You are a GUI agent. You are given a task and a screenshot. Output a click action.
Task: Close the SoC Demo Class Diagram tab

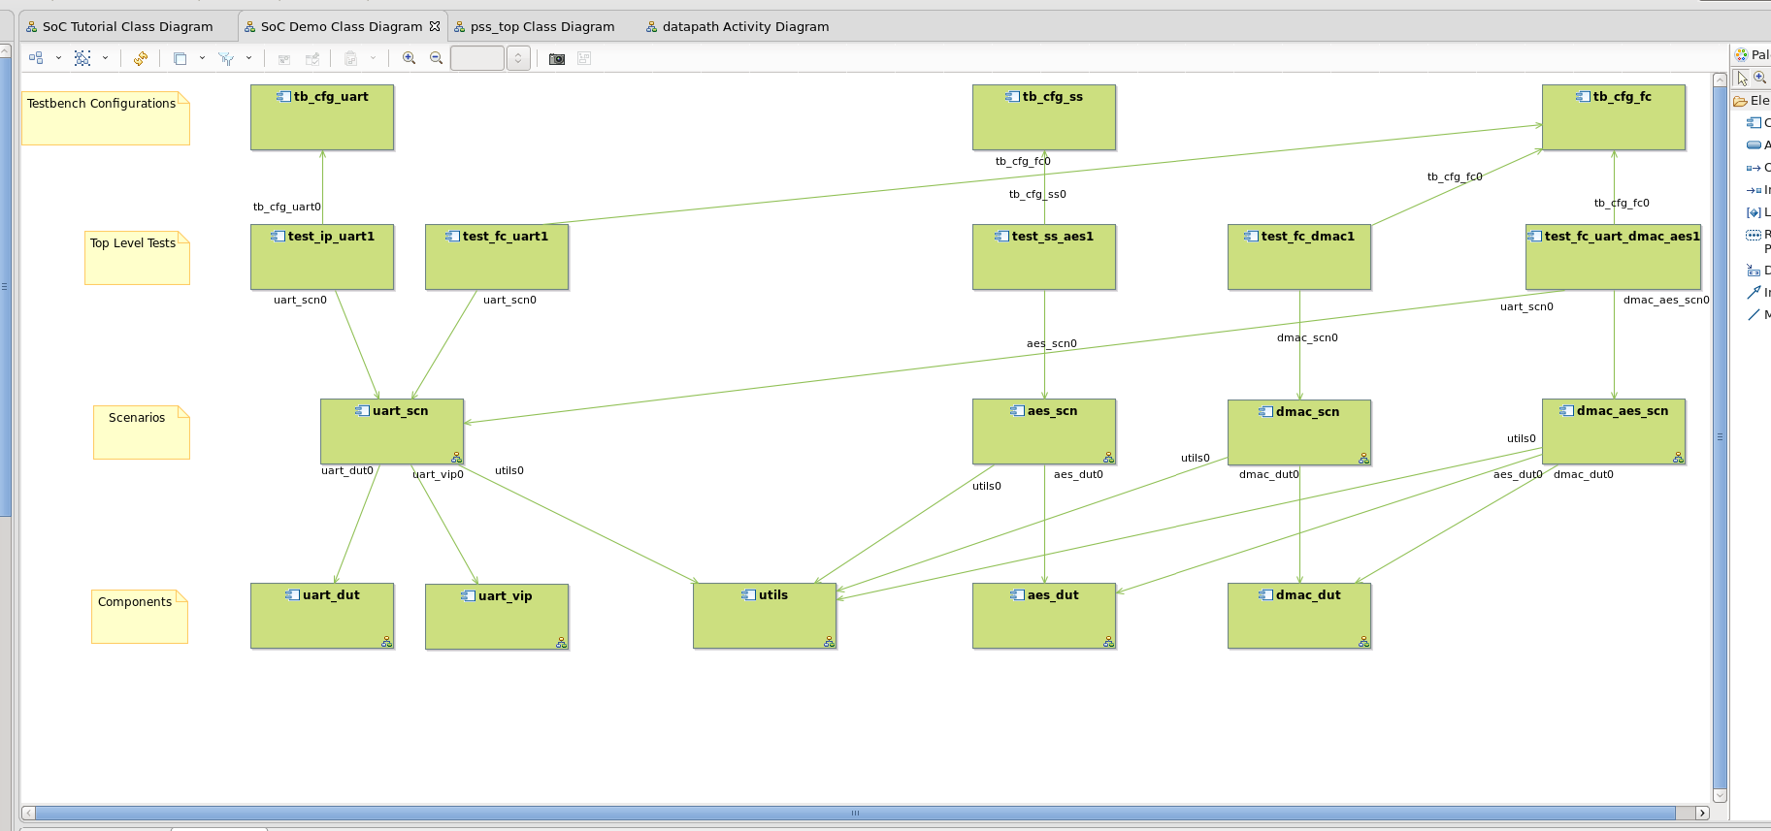(435, 26)
